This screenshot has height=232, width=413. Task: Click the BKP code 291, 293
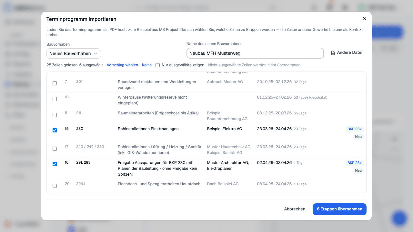coord(83,163)
